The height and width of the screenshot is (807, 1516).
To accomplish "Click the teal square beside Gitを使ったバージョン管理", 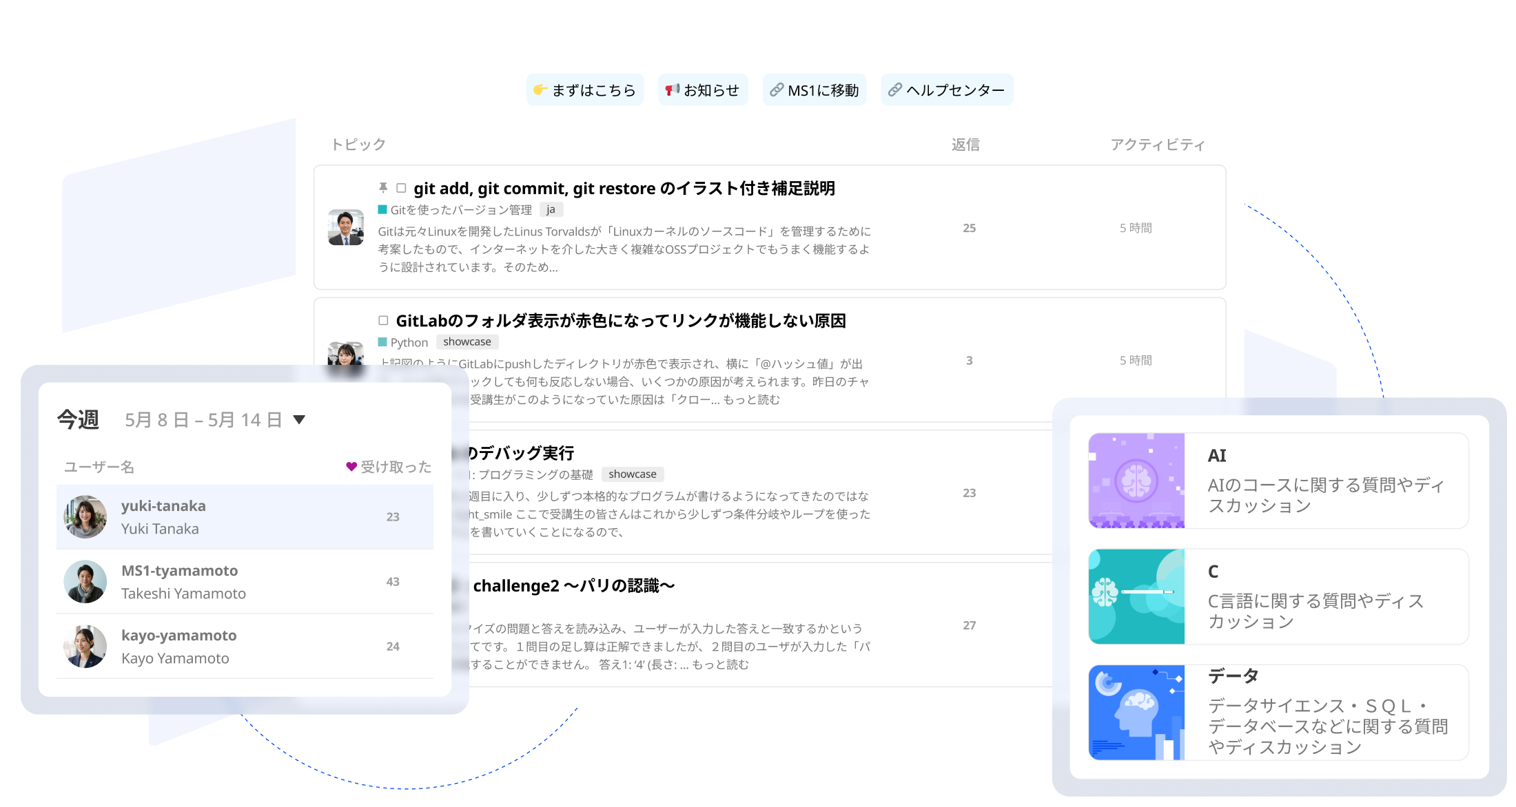I will coord(382,209).
